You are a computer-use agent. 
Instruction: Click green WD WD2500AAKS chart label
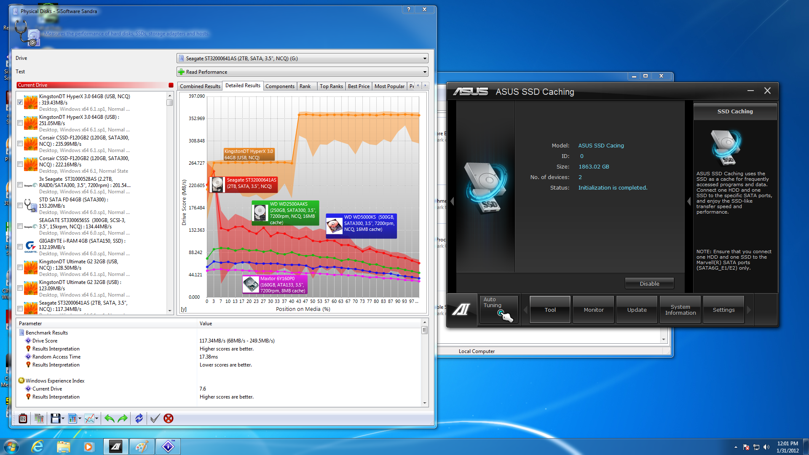(x=285, y=213)
